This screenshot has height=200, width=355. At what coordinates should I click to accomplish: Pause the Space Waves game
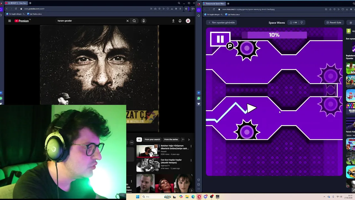tap(220, 39)
